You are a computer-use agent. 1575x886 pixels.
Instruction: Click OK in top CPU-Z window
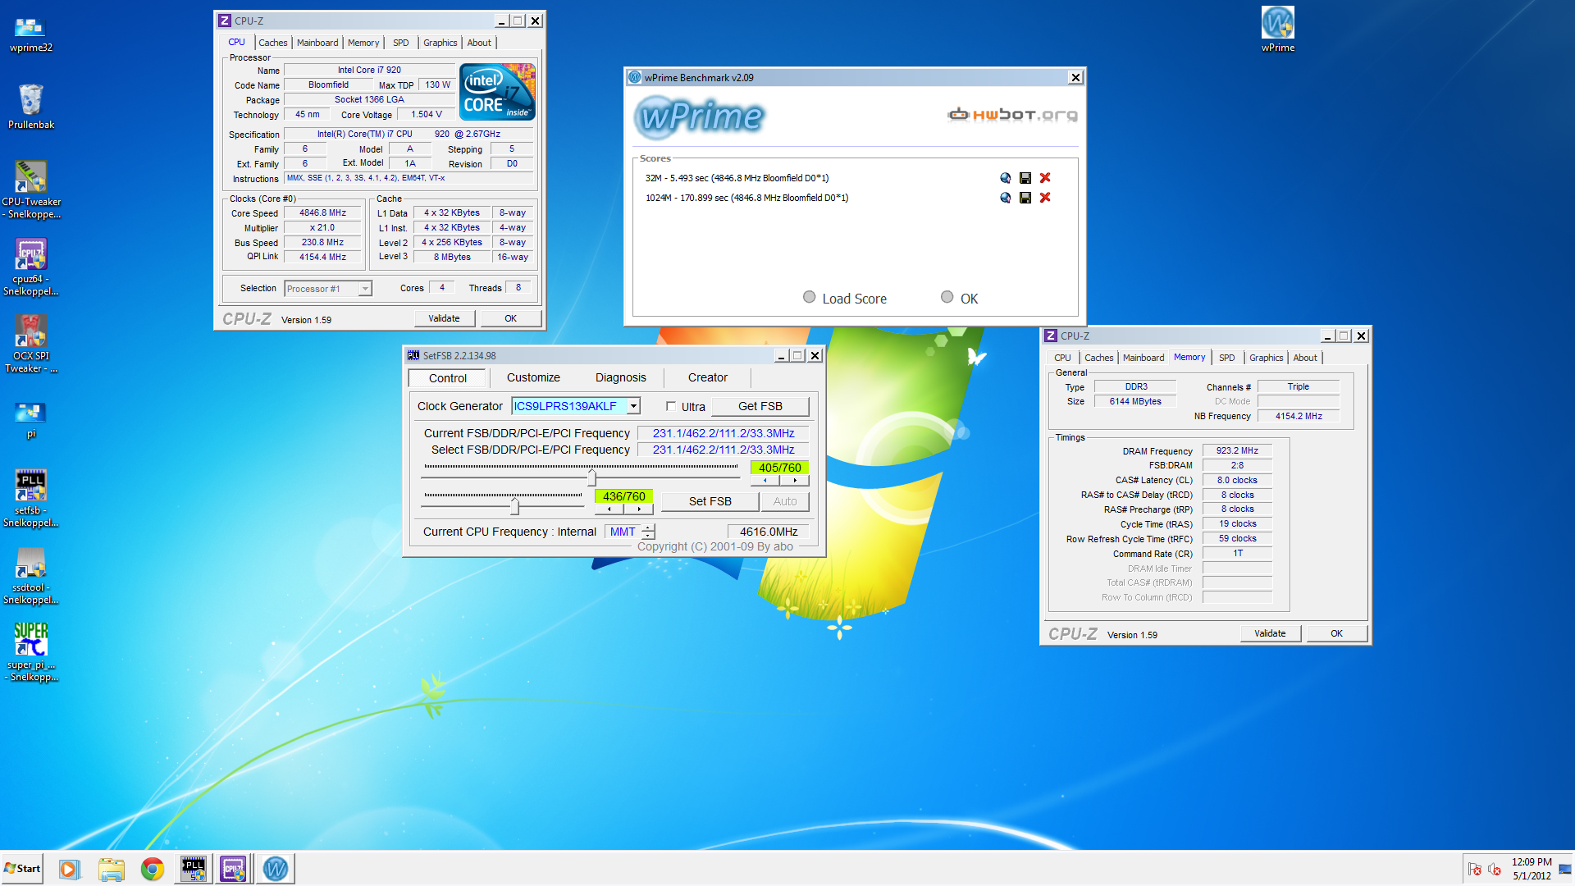coord(510,318)
